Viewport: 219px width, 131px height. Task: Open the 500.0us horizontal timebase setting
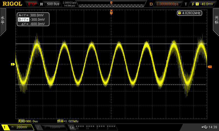[x=53, y=4]
